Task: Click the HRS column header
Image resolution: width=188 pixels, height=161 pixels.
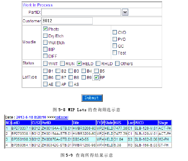Action: [121, 123]
